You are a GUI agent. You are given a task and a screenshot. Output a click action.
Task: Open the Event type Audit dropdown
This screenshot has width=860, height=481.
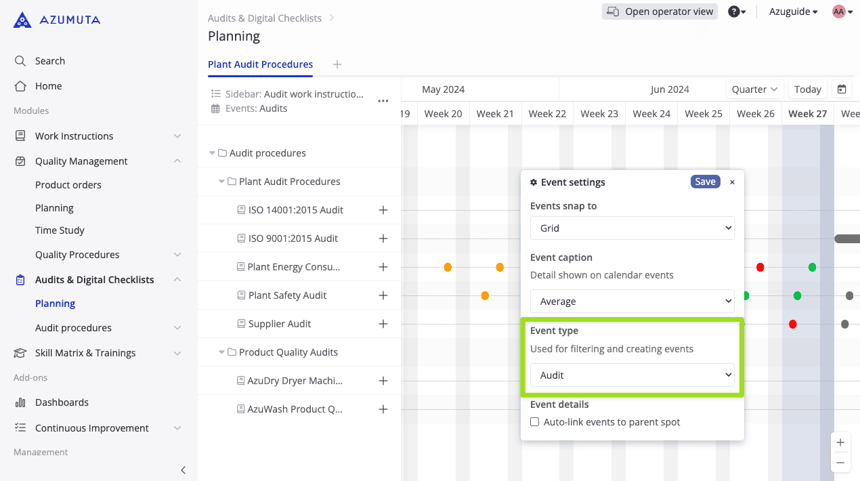(x=632, y=375)
